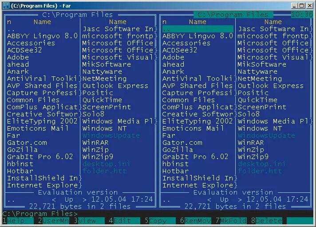The image size is (316, 227).
Task: Select 'Hotbar' in the left panel
Action: point(20,171)
